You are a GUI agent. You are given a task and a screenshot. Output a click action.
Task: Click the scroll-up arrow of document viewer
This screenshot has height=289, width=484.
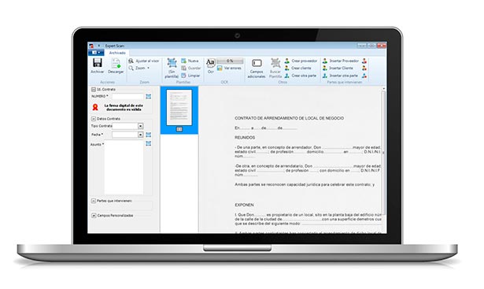click(x=384, y=89)
